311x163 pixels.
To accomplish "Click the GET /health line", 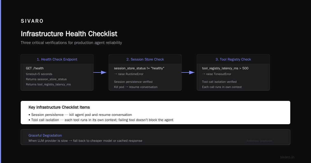I will click(35, 68).
